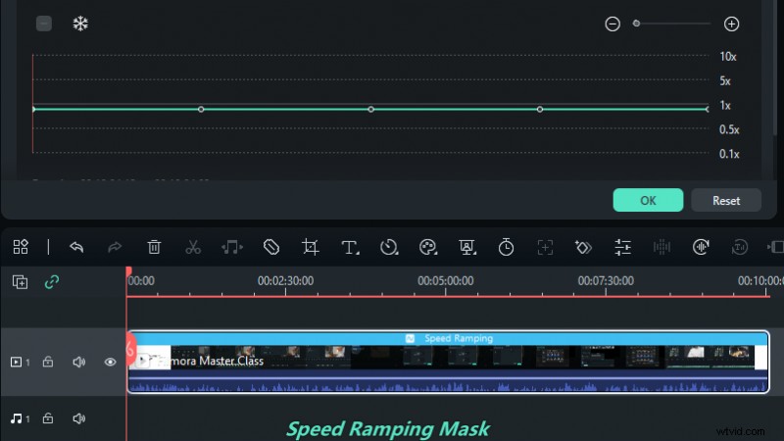Select the Crop tool icon
Viewport: 784px width, 441px height.
click(x=311, y=247)
